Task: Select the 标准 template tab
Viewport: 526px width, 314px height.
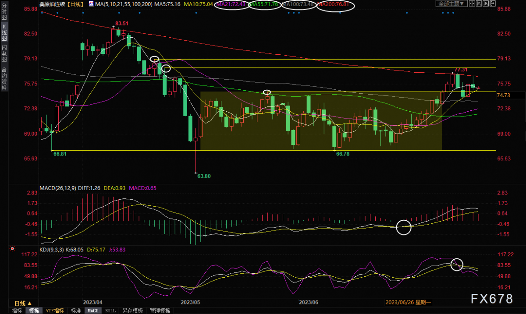Action: [76, 310]
